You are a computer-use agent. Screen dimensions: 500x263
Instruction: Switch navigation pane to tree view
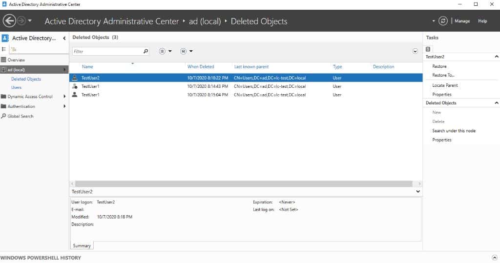[13, 49]
